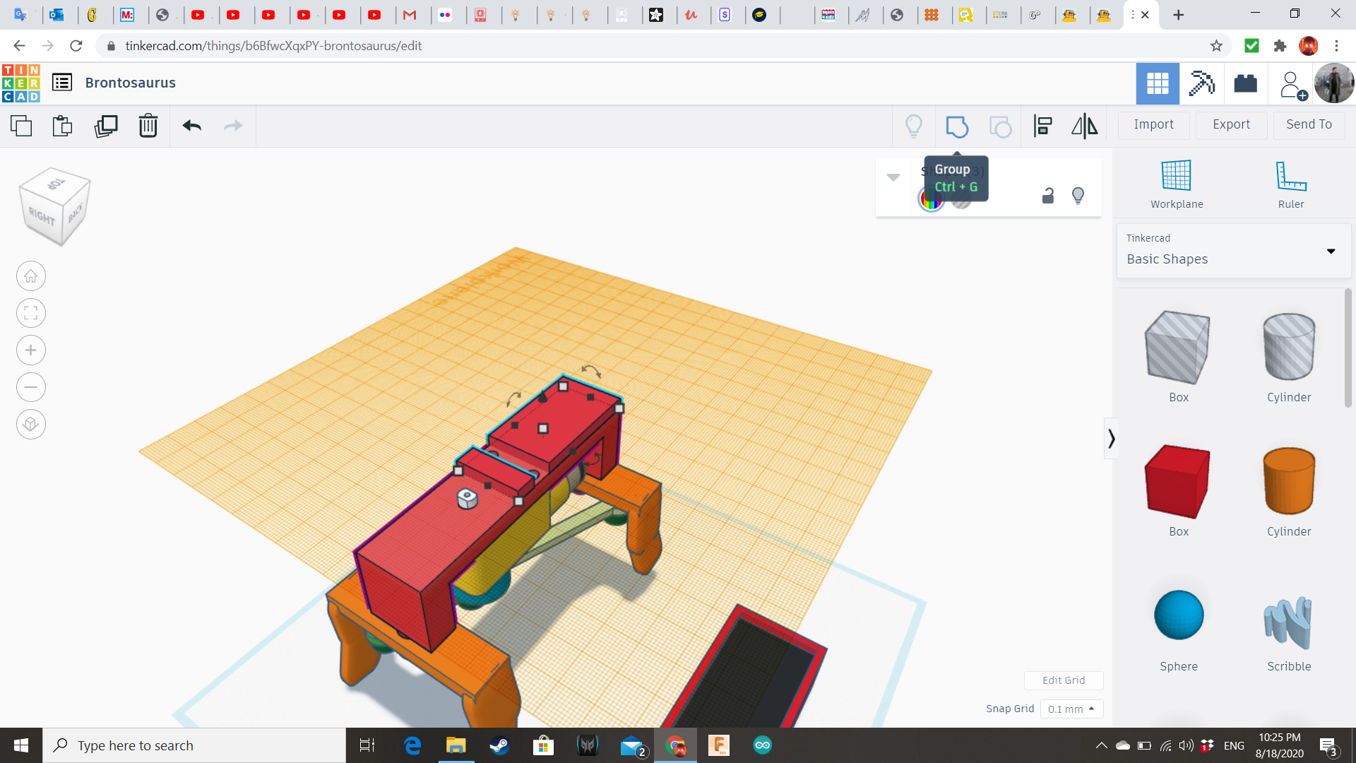This screenshot has height=763, width=1356.
Task: Open the Align tool
Action: click(1042, 126)
